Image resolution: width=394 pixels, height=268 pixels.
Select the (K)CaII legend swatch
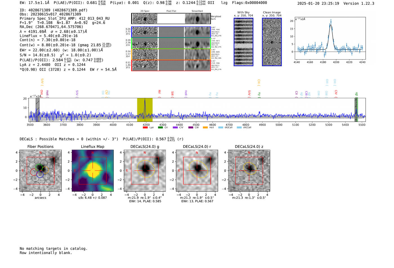pos(221,127)
